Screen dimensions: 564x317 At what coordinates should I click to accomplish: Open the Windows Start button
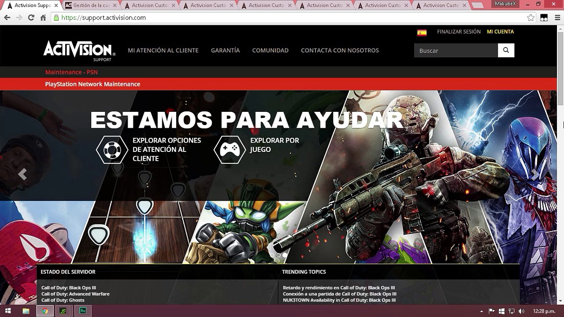(8, 311)
